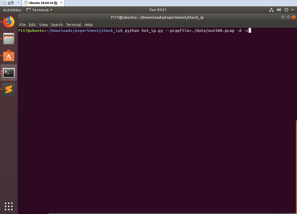The image size is (297, 214).
Task: Open the clock showing Tue 03:21
Action: point(157,10)
